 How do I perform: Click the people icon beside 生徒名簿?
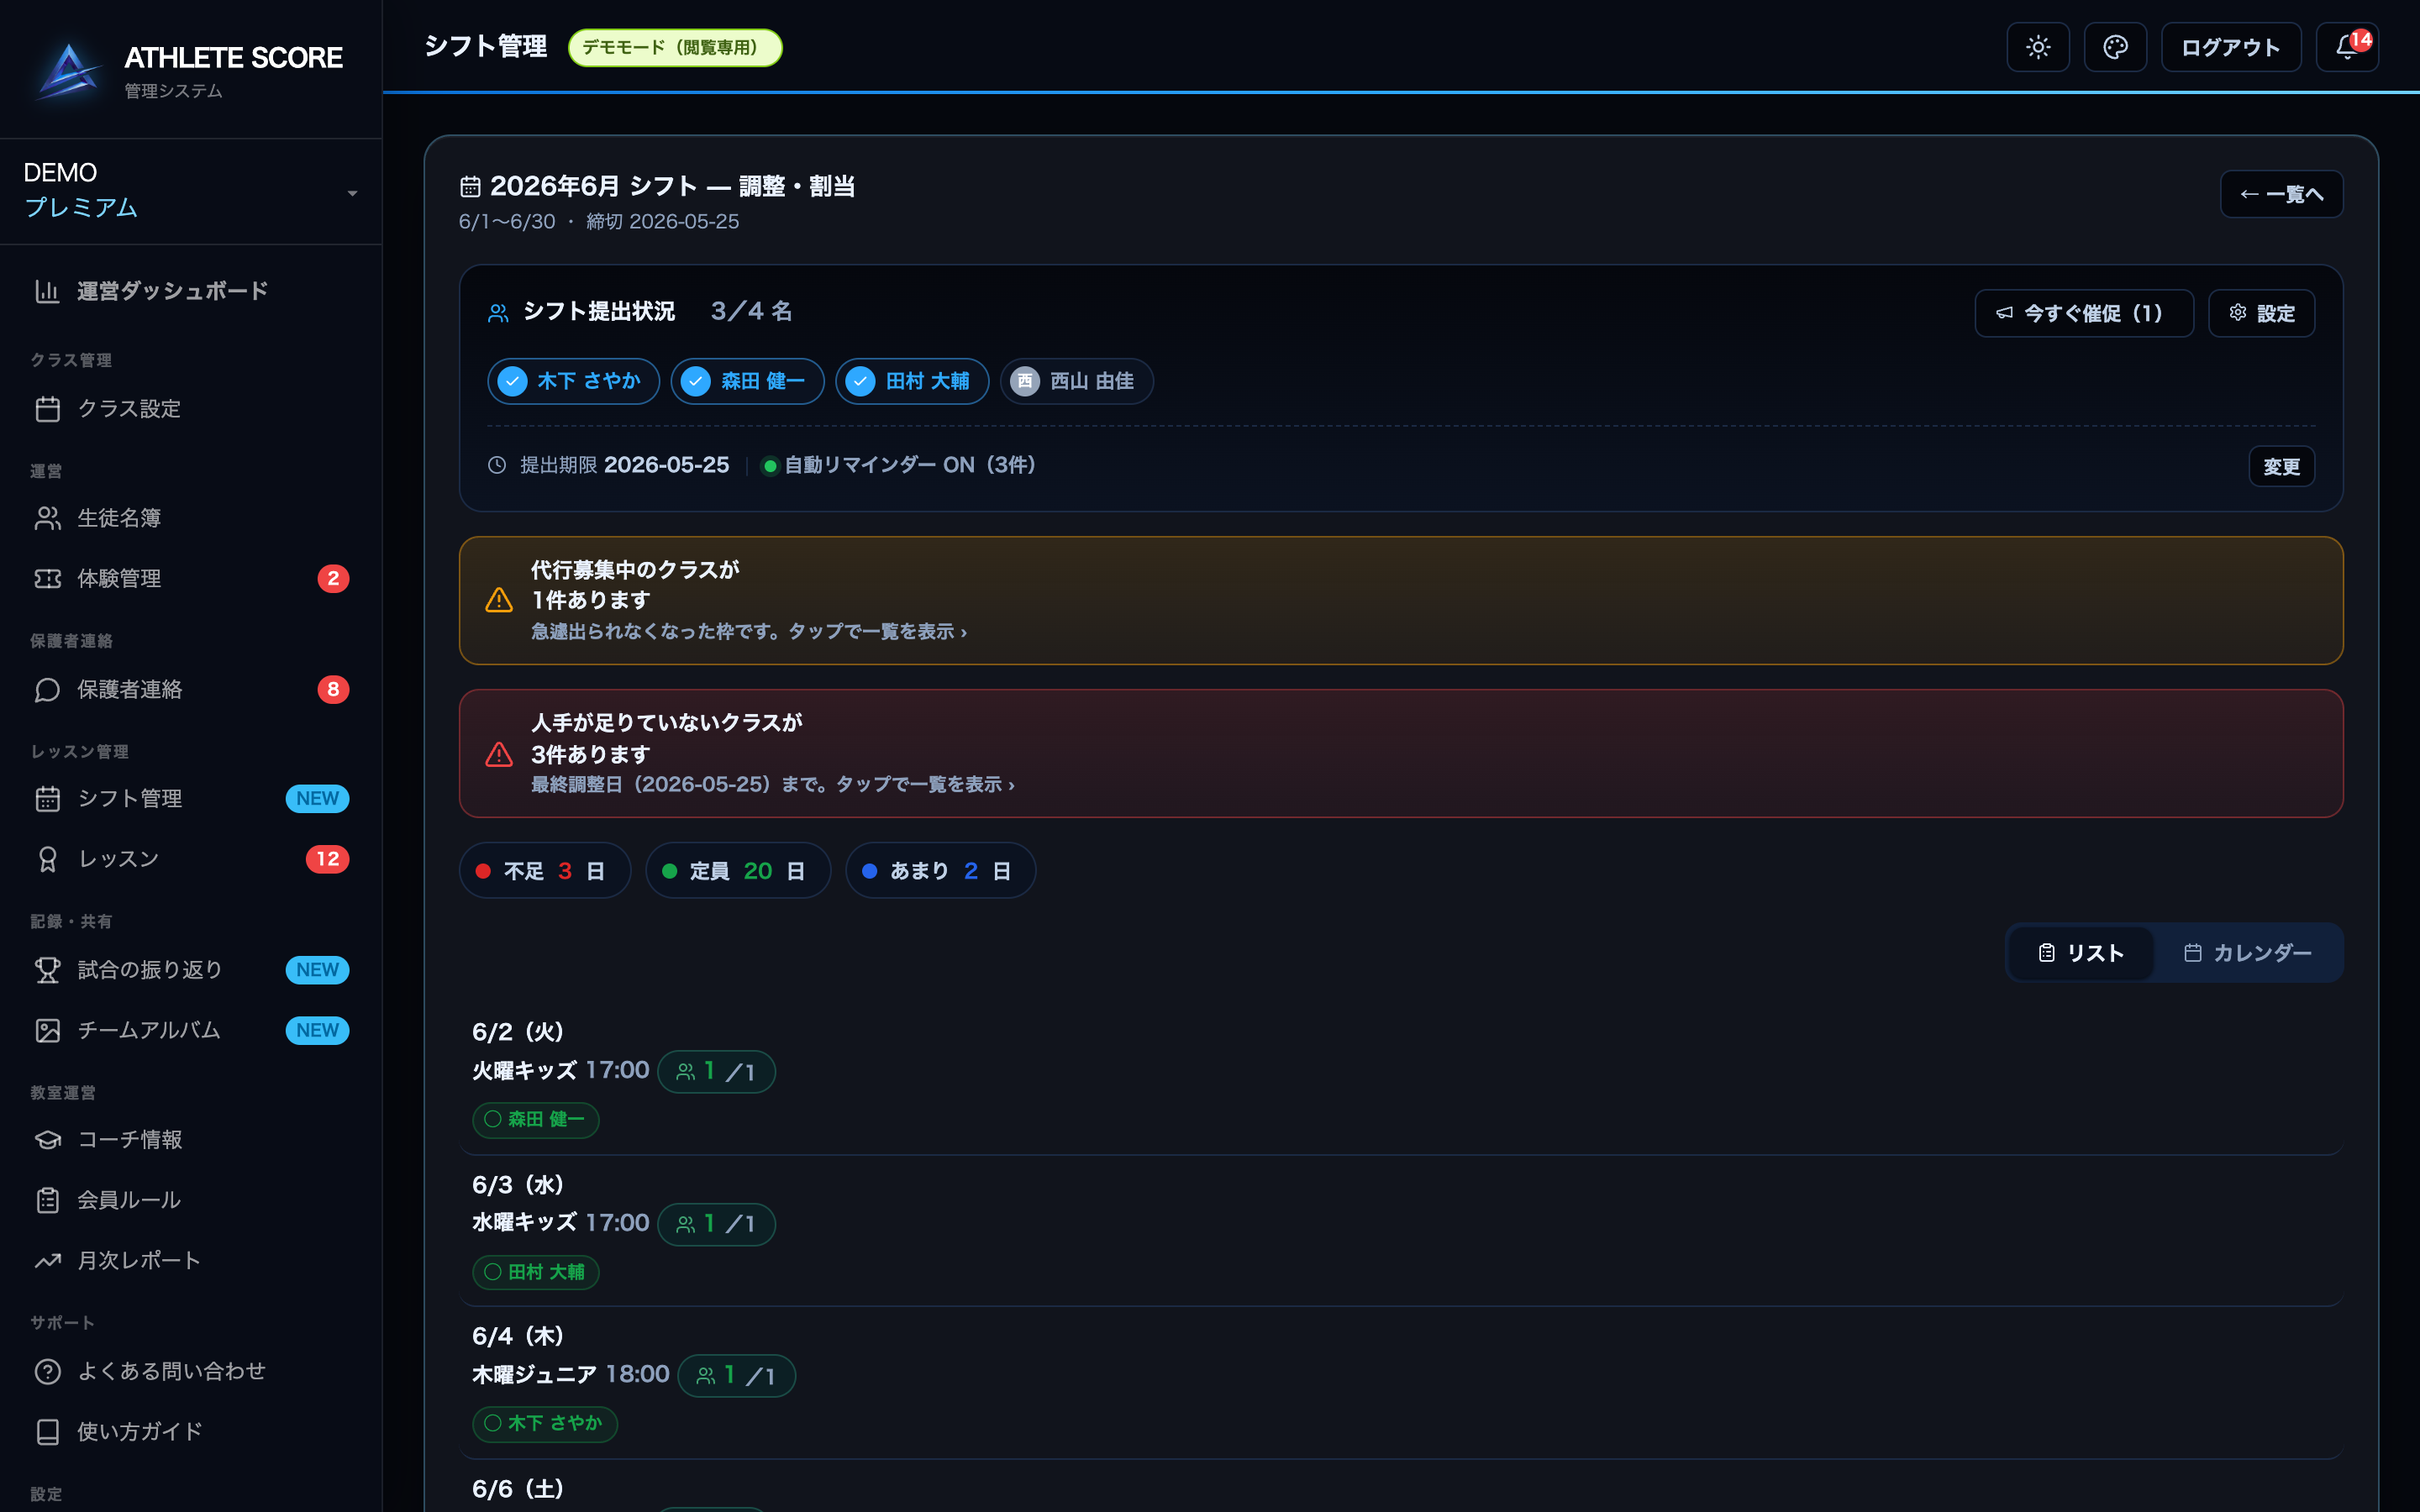pyautogui.click(x=47, y=518)
